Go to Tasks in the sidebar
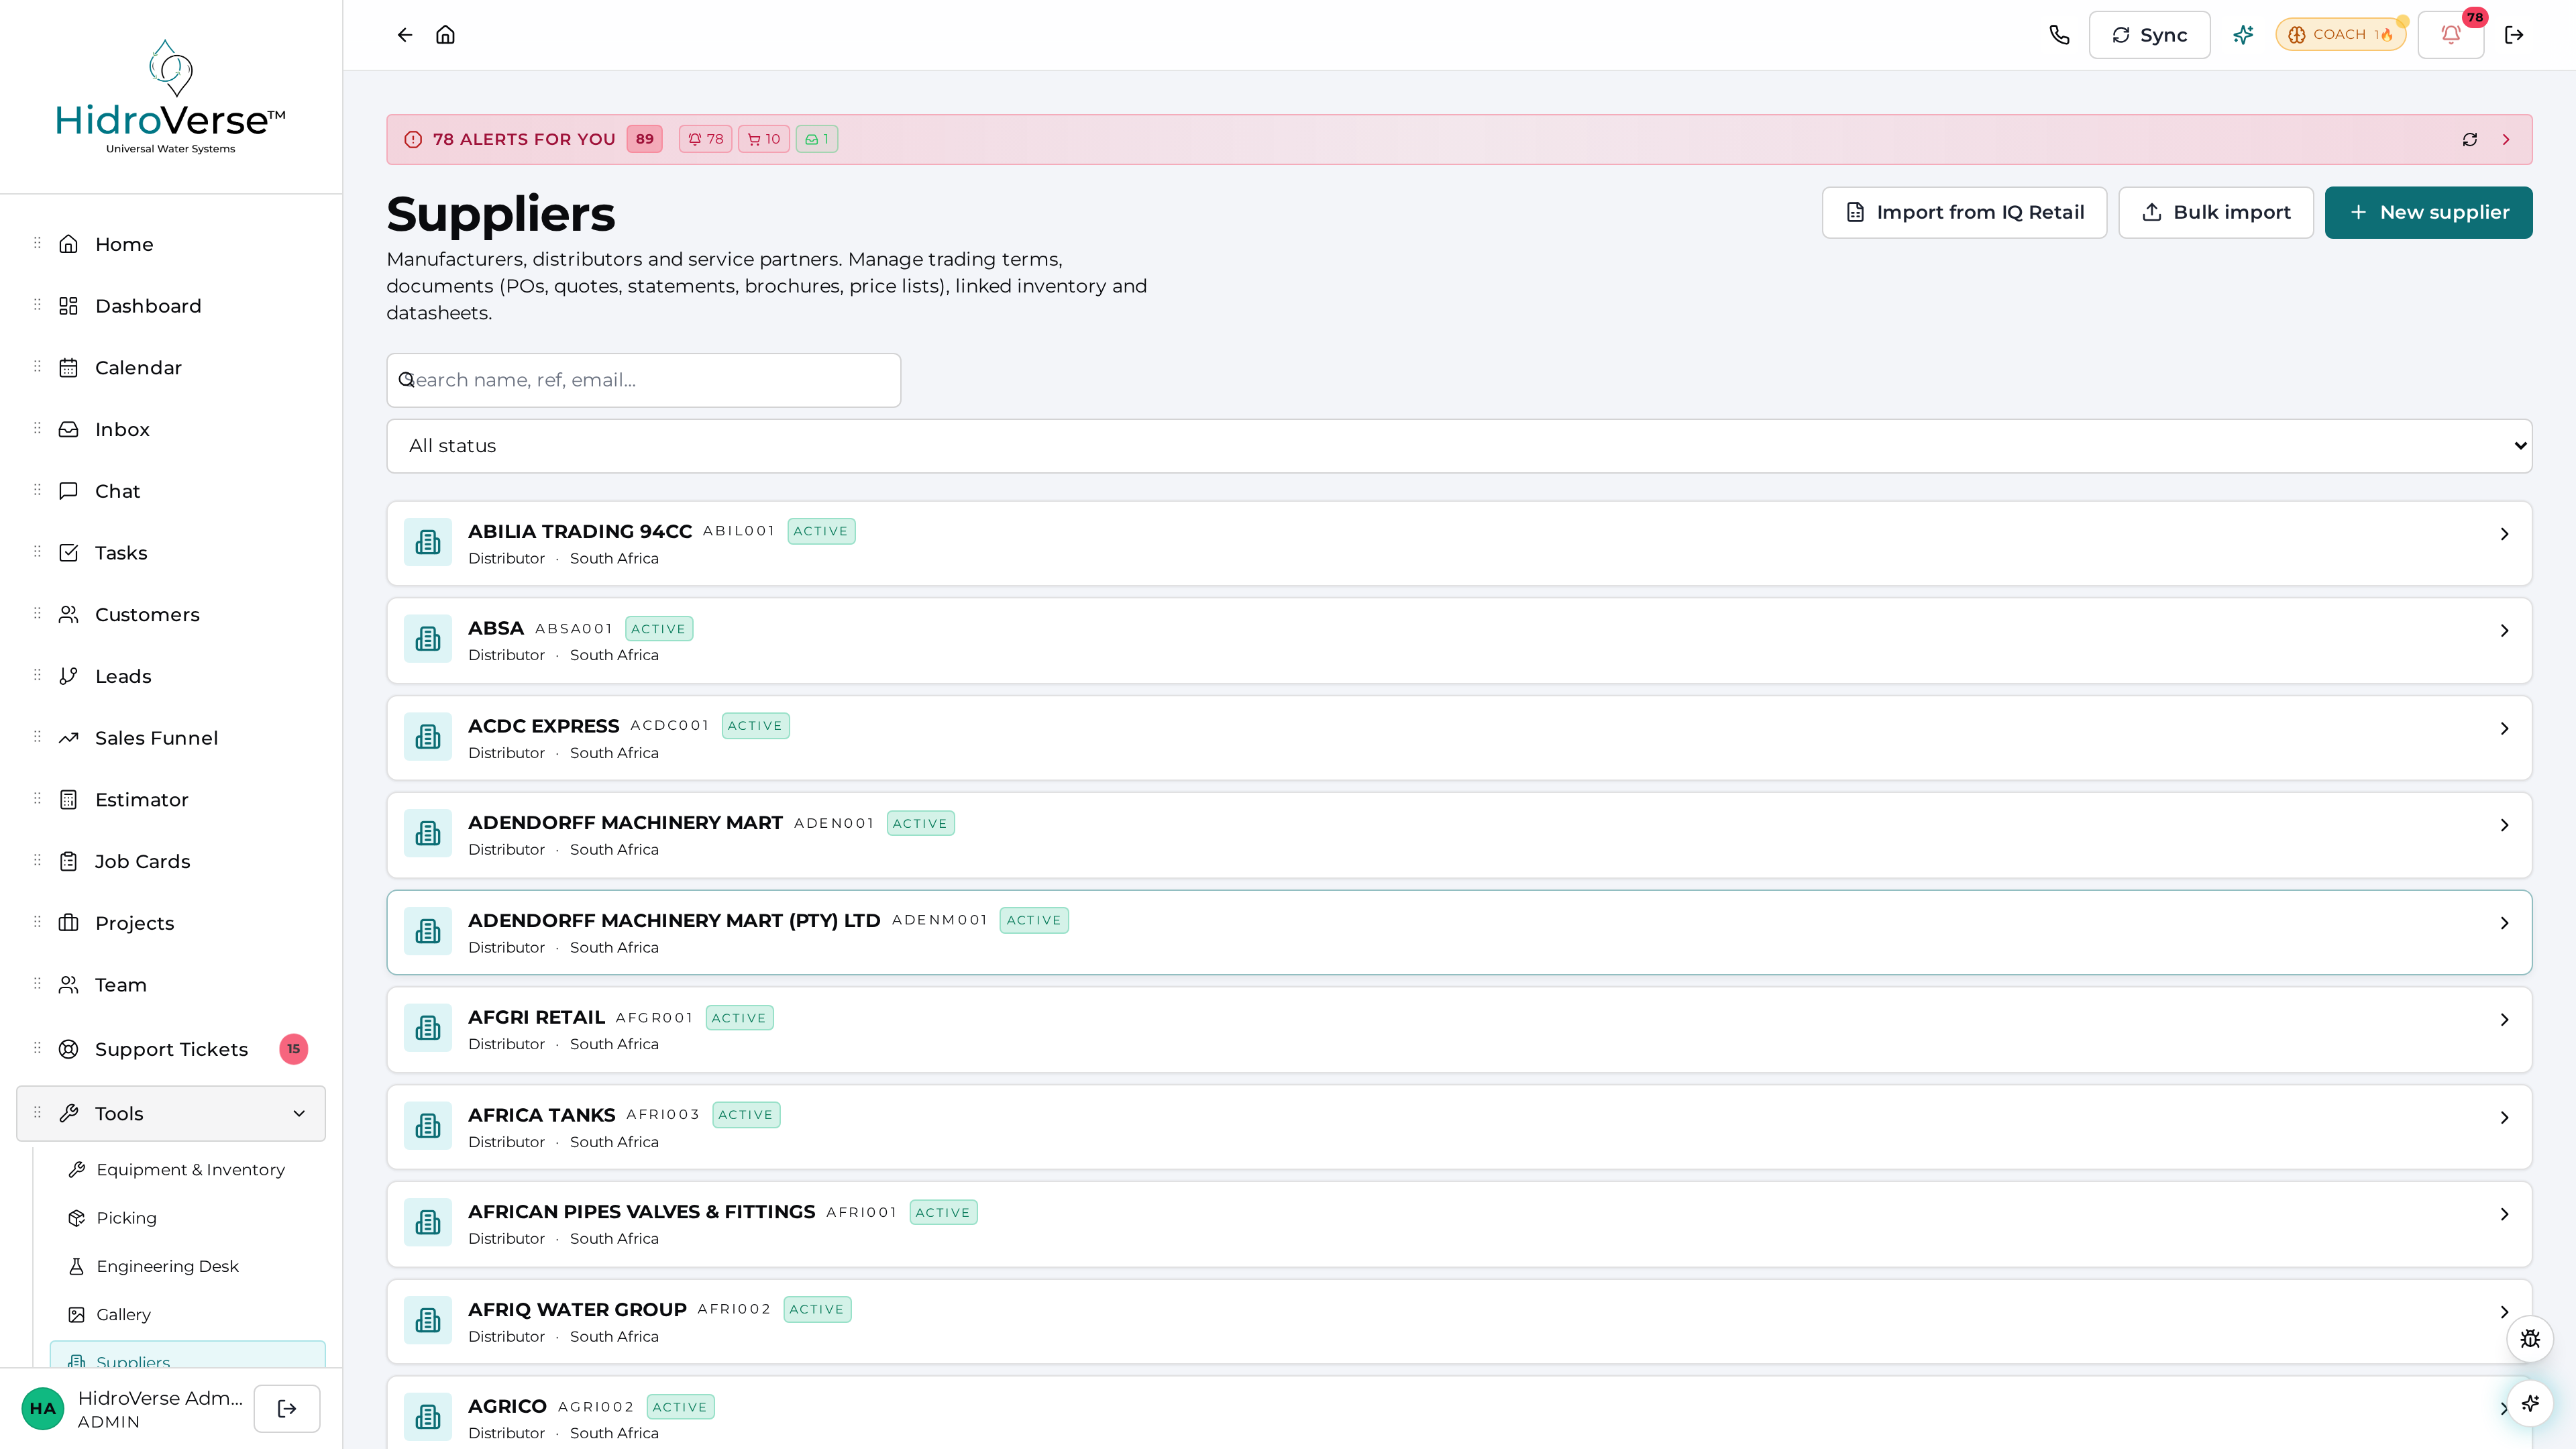The width and height of the screenshot is (2576, 1449). point(171,553)
